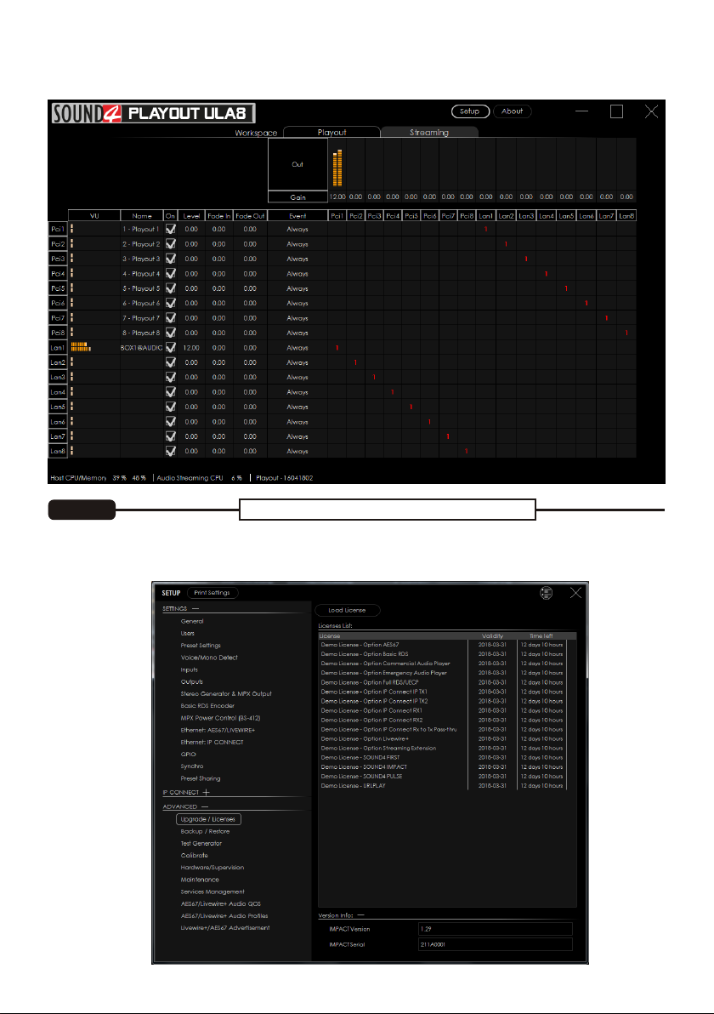
Task: Uncheck On for 3 - Playout 3
Action: click(x=171, y=259)
